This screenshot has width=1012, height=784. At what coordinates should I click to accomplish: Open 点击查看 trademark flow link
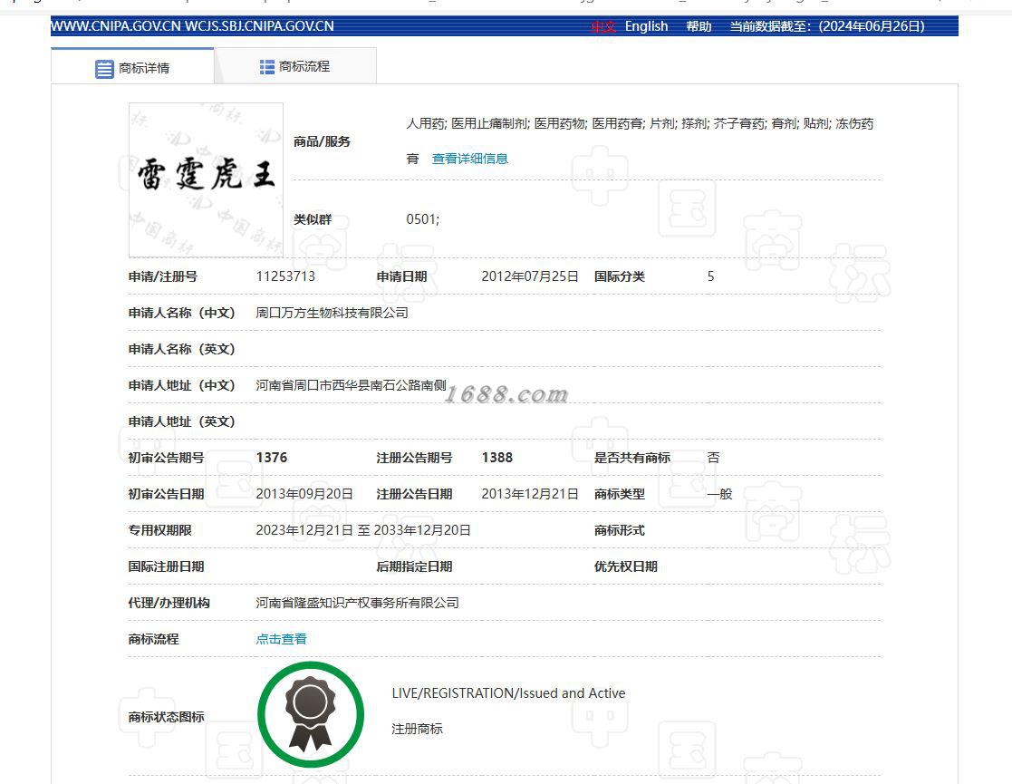(281, 639)
